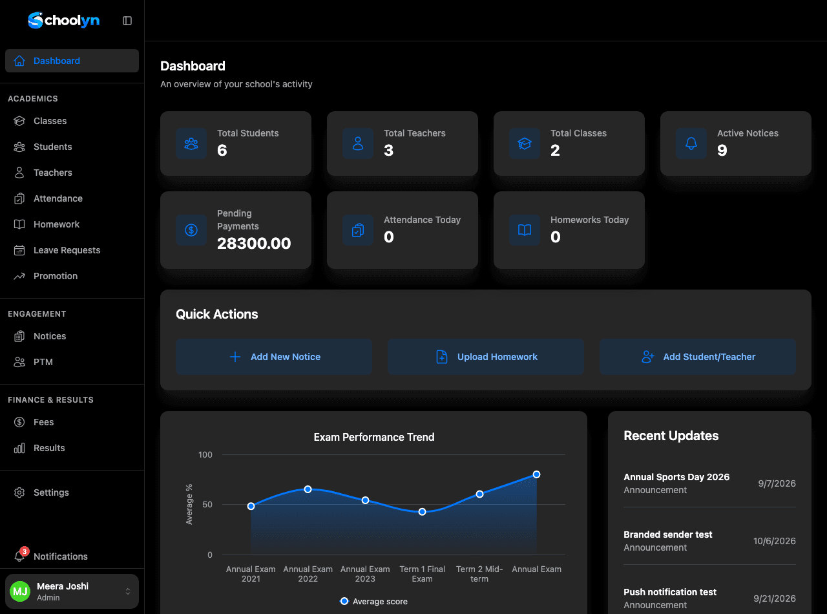Navigate to Teachers section
Screen dimensions: 827x614
pos(72,173)
